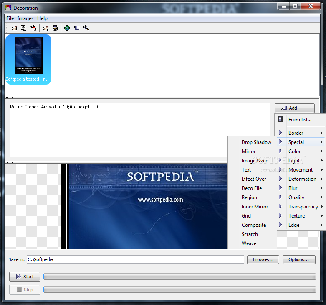This screenshot has height=305, width=326.
Task: Expand the Quality submenu
Action: 301,197
